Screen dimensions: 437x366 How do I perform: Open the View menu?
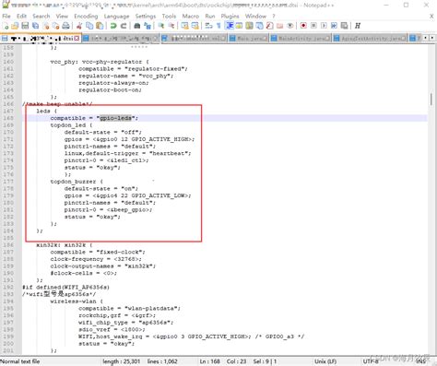pyautogui.click(x=62, y=17)
